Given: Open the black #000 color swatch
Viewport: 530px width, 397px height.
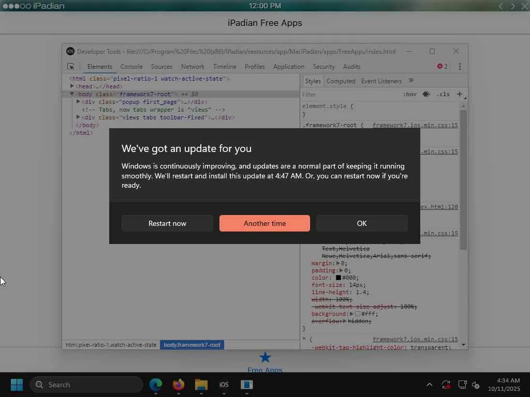Looking at the screenshot, I should pyautogui.click(x=338, y=278).
